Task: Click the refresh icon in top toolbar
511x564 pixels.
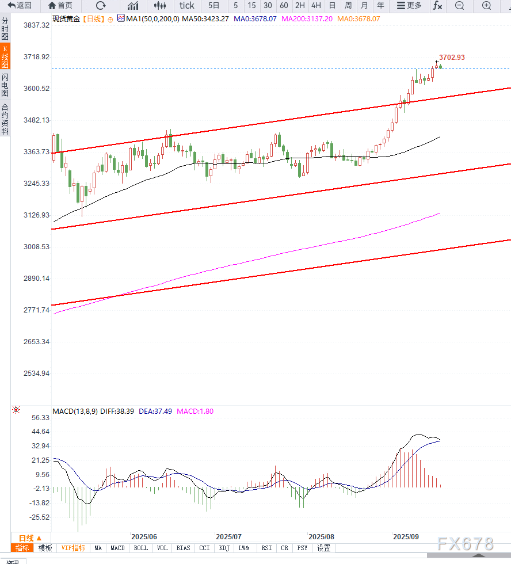Action: pos(101,6)
